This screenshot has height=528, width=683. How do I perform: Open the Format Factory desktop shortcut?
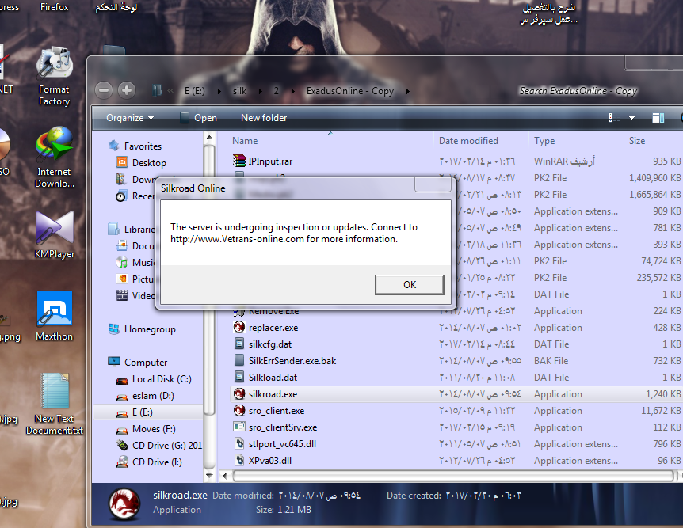[54, 76]
